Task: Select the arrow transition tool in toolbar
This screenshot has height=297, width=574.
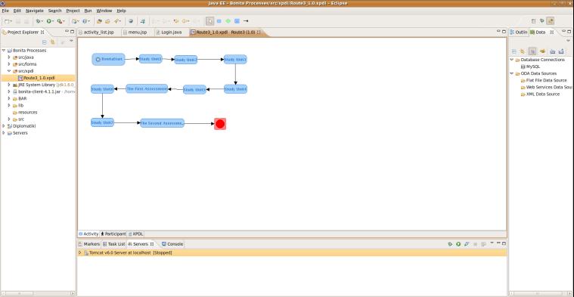Action: pyautogui.click(x=246, y=21)
